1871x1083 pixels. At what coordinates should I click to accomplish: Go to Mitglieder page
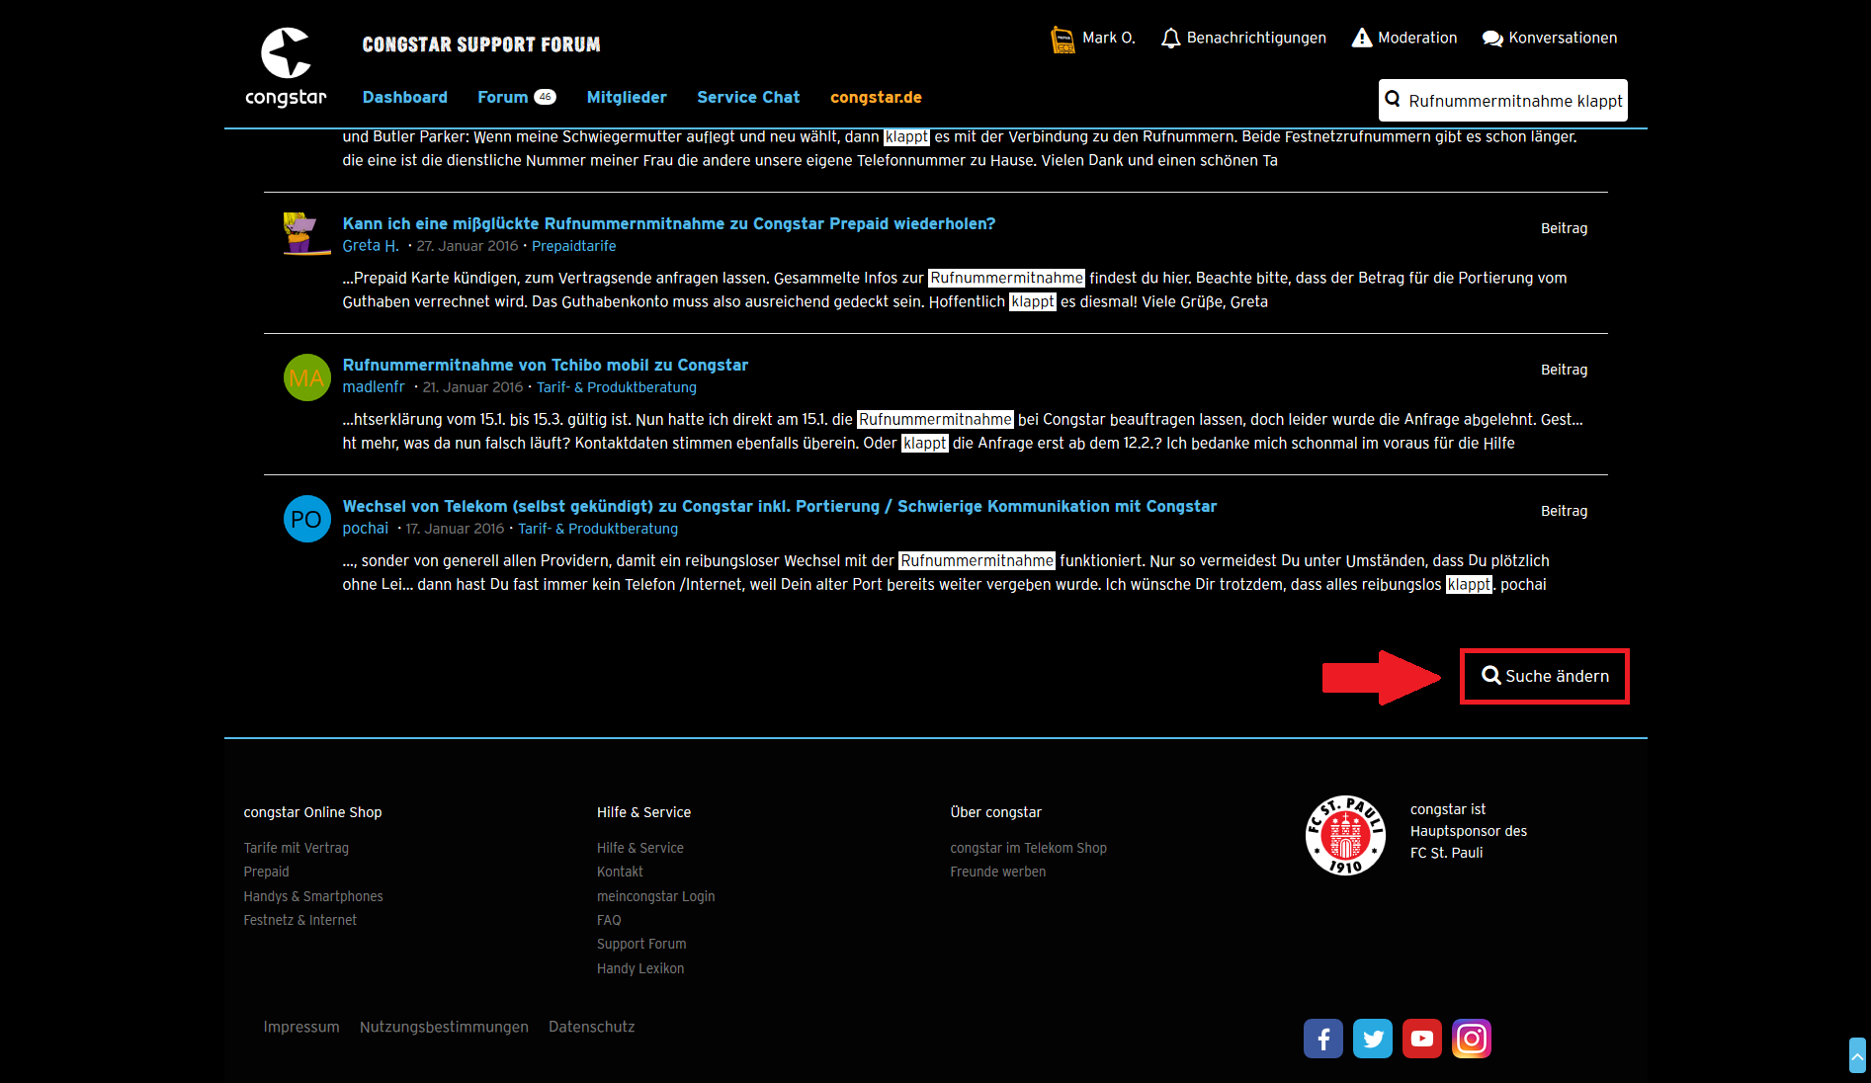coord(627,97)
